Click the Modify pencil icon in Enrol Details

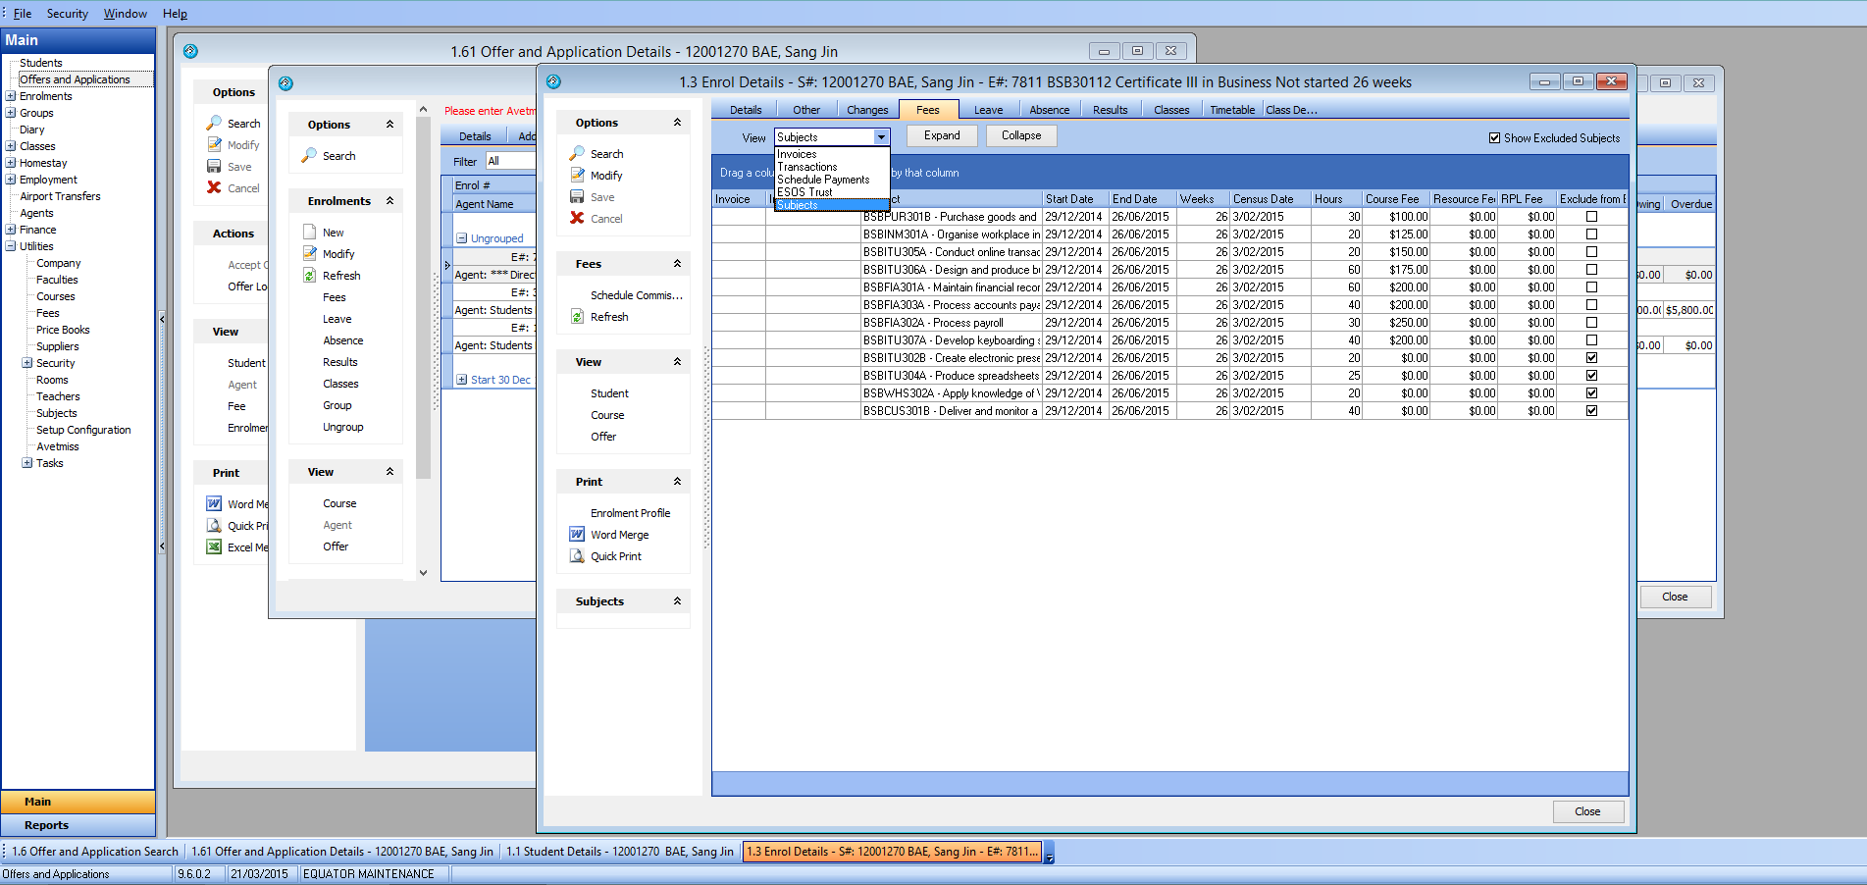tap(577, 176)
